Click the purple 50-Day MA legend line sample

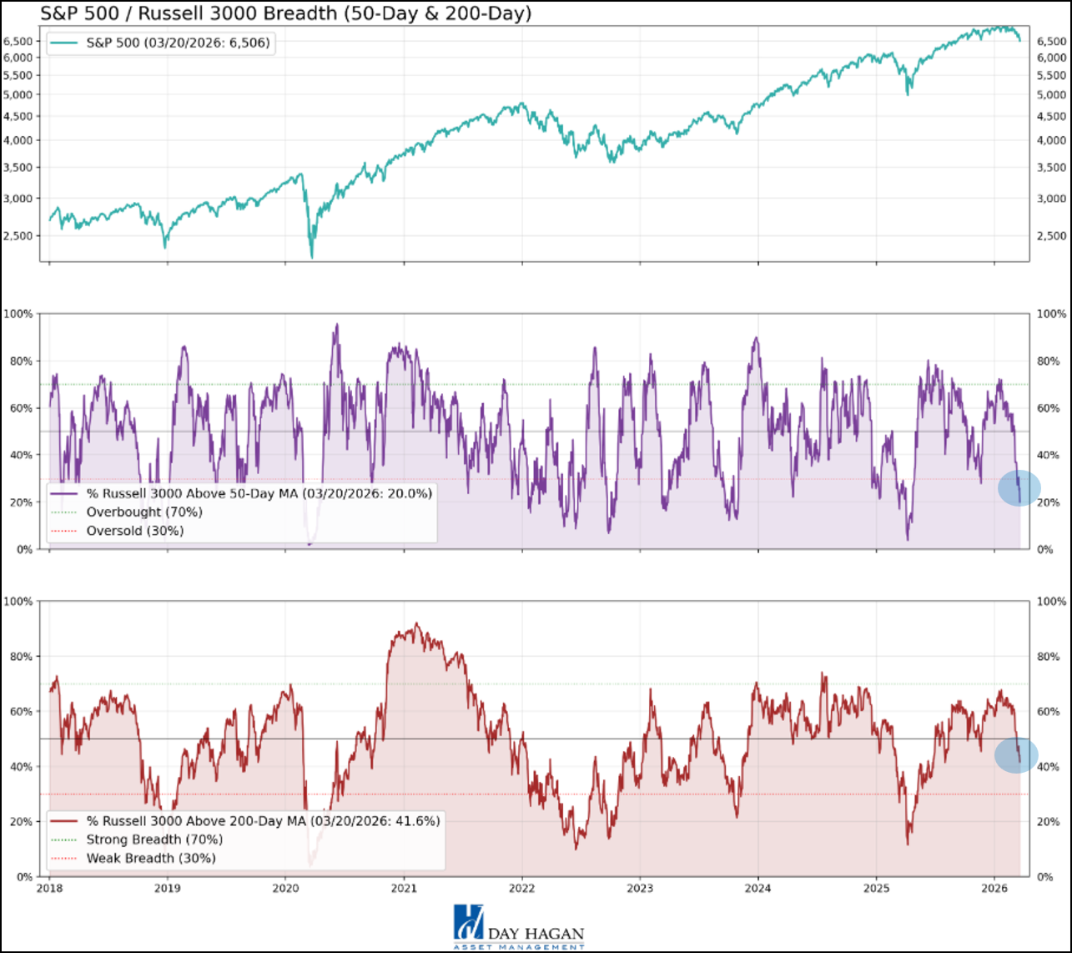point(65,495)
